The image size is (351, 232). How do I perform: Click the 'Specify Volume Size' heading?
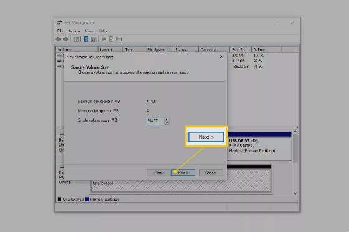coord(90,67)
